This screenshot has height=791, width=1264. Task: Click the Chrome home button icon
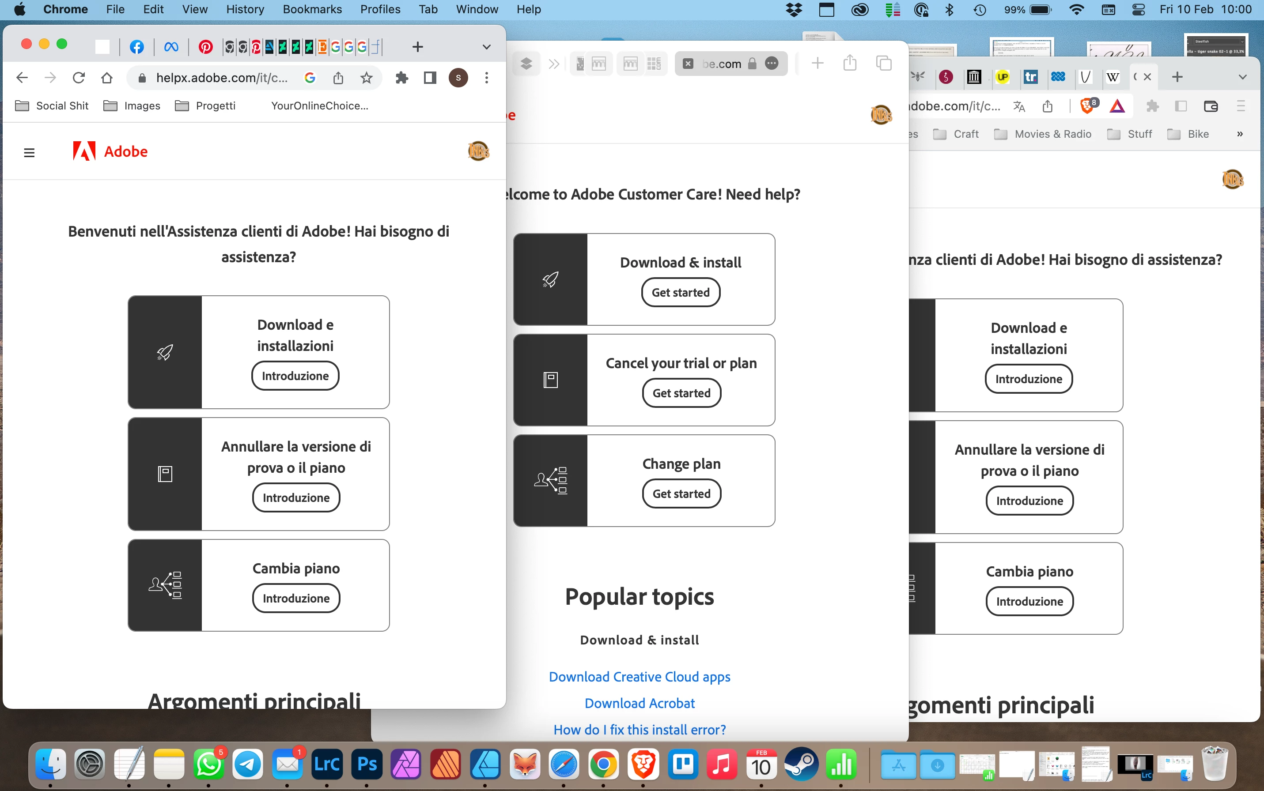[107, 78]
